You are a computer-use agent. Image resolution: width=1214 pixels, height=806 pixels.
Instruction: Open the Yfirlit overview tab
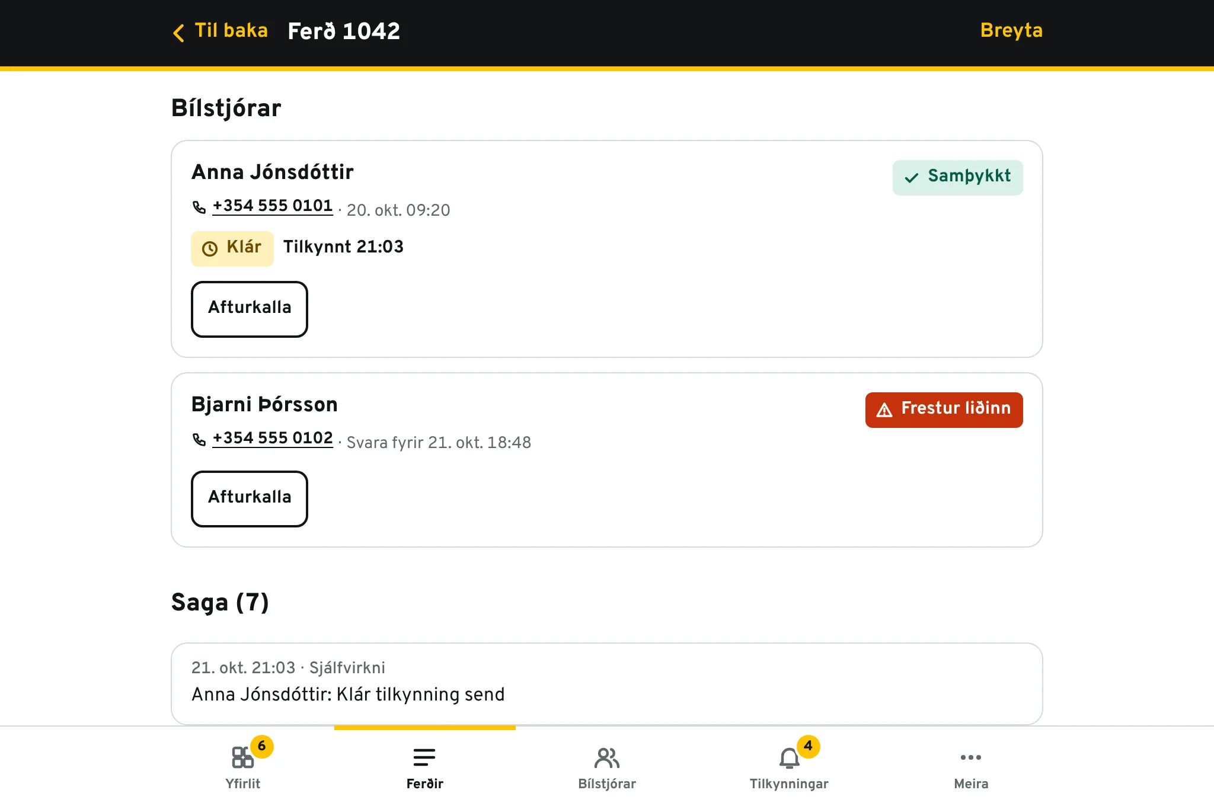click(x=243, y=767)
